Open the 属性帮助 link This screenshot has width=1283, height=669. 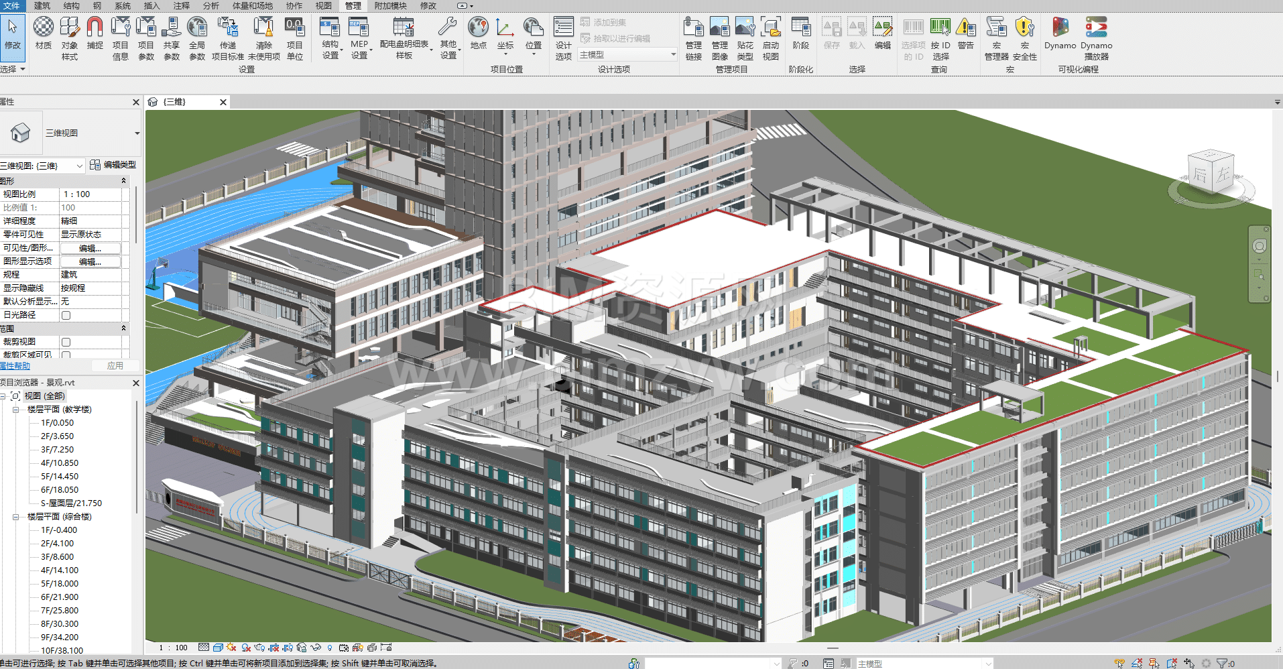point(15,366)
